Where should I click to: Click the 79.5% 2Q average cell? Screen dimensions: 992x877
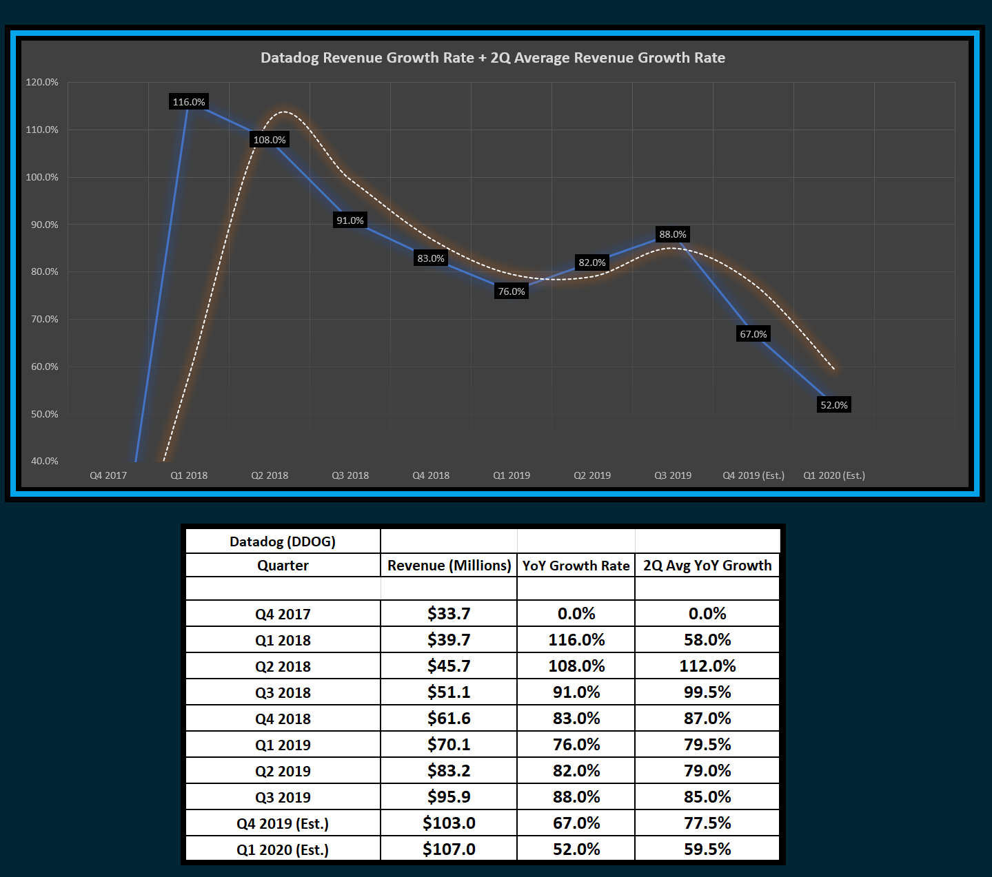point(707,745)
